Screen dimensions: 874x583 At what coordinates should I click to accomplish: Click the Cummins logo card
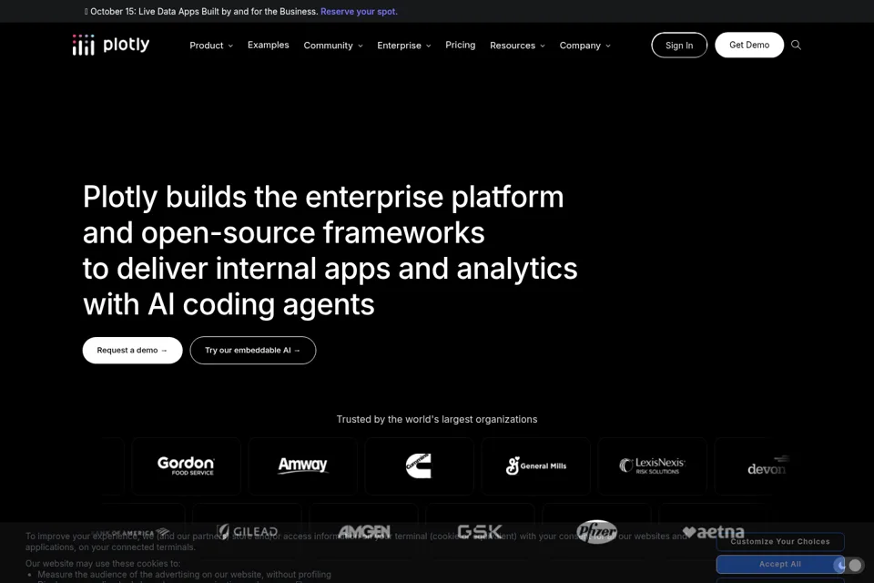pos(419,465)
